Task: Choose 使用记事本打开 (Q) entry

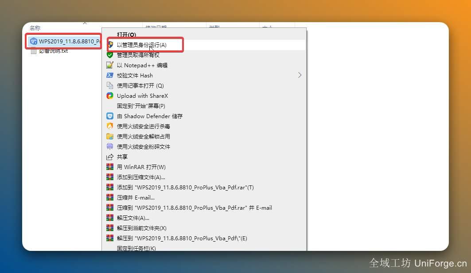Action: pyautogui.click(x=140, y=85)
